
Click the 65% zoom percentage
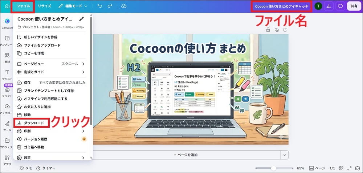(300, 168)
